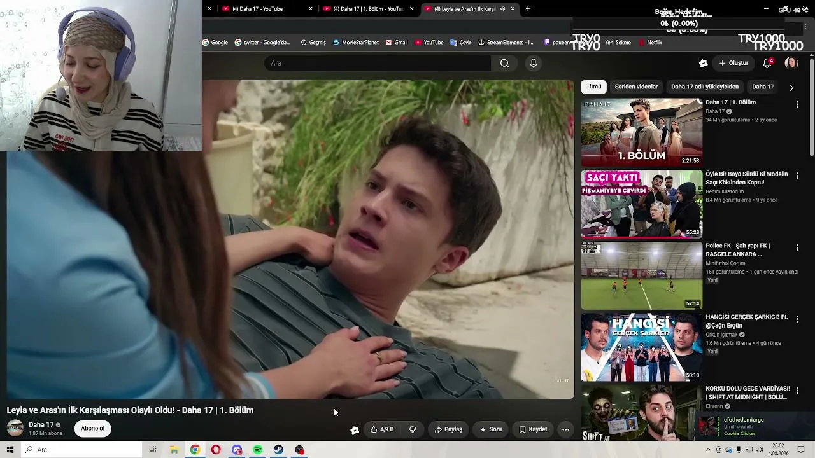Switch to the '(4) Daha 17 | 1. Bölüm' tab
The width and height of the screenshot is (815, 458).
369,9
